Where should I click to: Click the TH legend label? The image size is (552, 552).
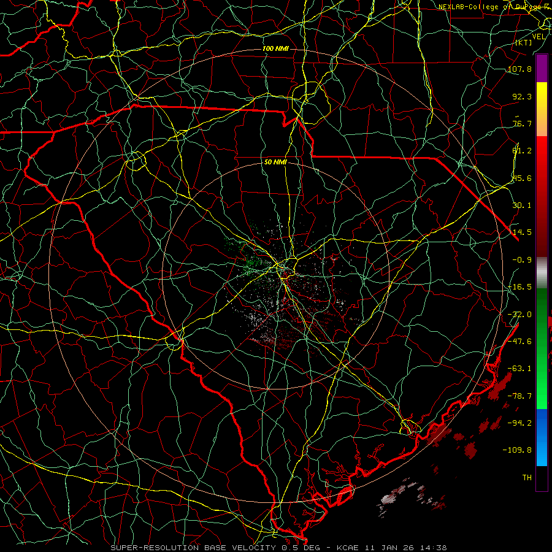(x=527, y=478)
